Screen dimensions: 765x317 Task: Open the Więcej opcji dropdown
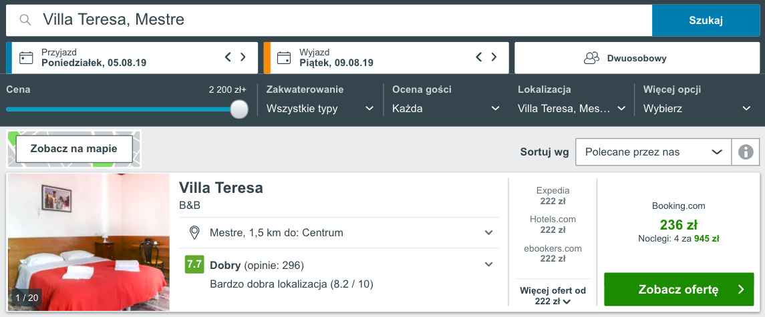[x=697, y=108]
